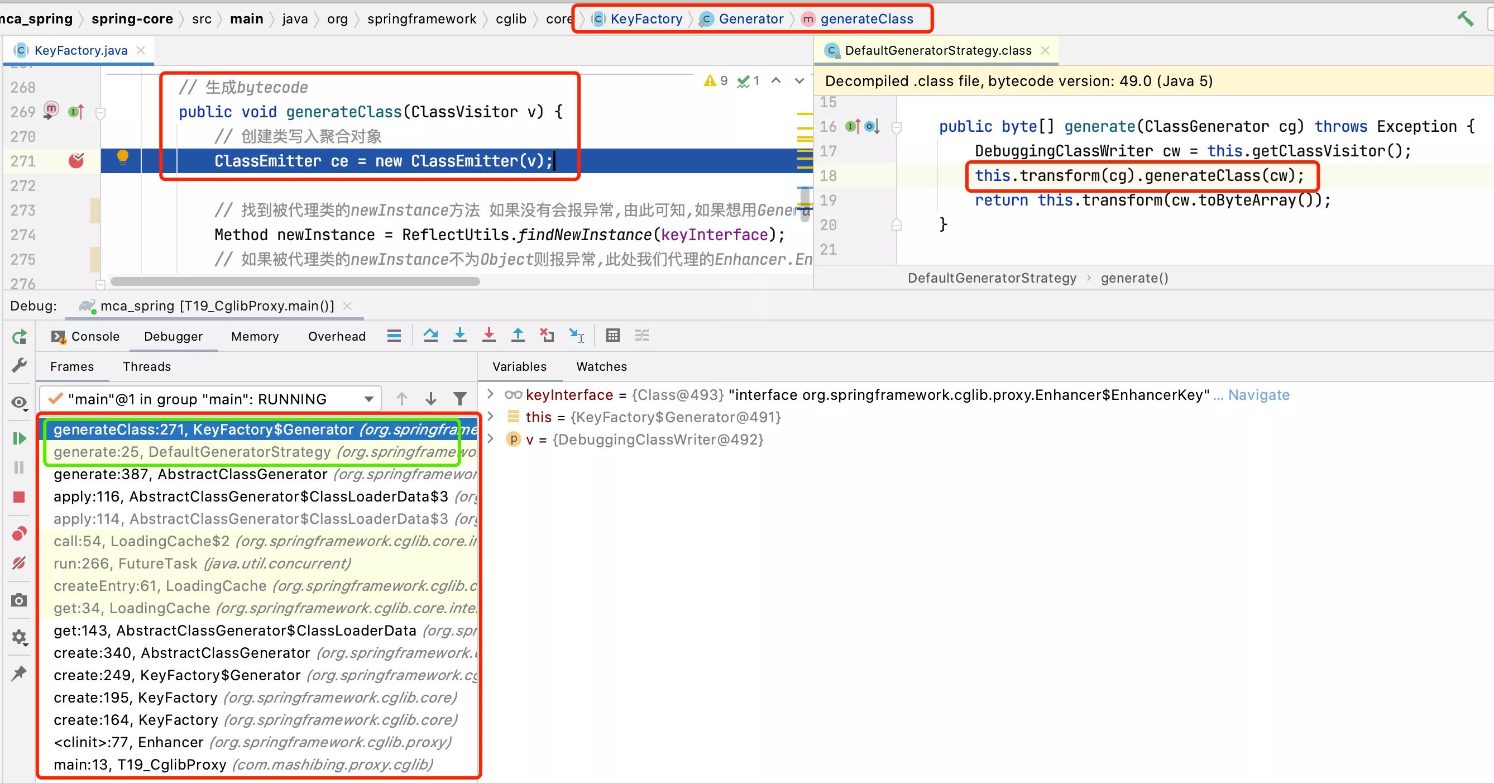
Task: Open the thread selector dropdown "main"@1
Action: click(210, 399)
